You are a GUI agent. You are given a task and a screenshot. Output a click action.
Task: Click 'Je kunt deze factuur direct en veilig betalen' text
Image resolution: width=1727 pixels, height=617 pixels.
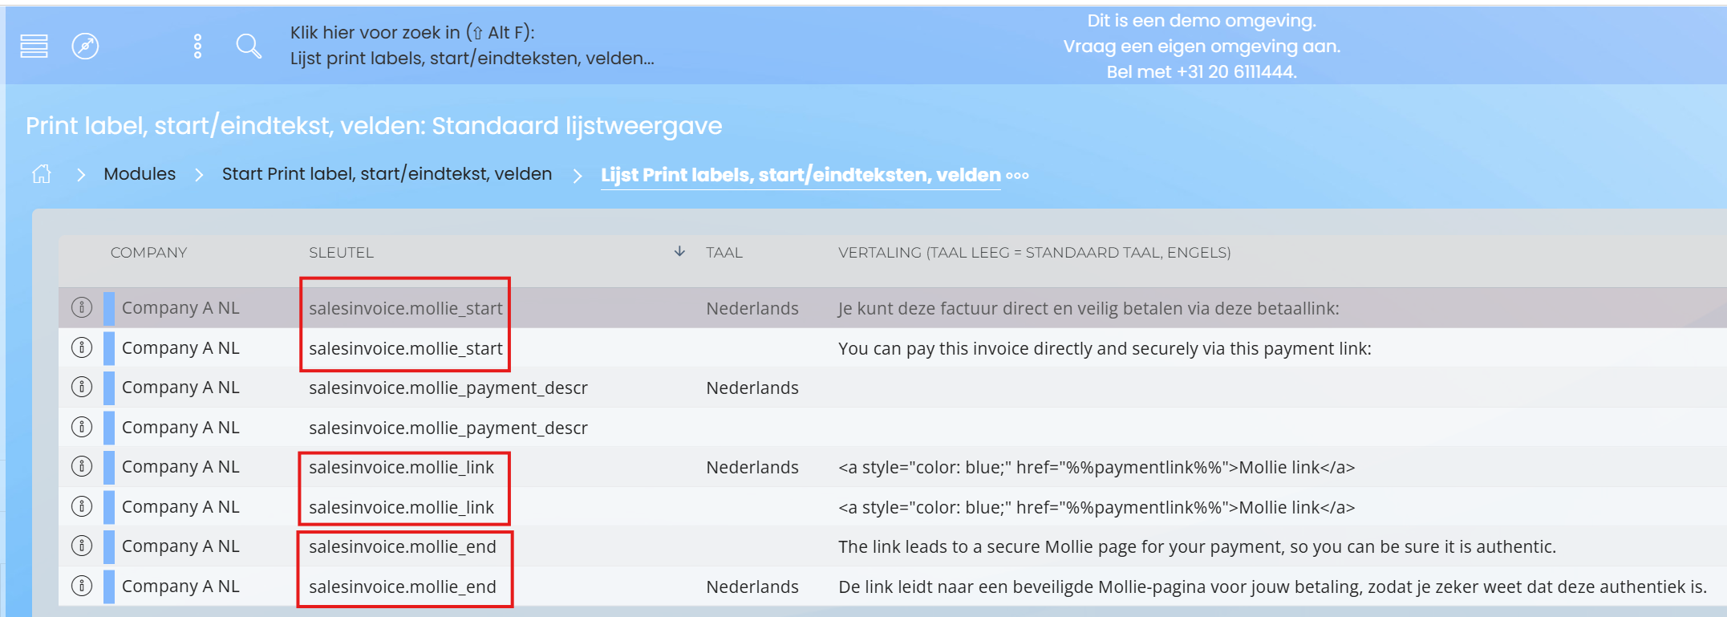point(1088,308)
